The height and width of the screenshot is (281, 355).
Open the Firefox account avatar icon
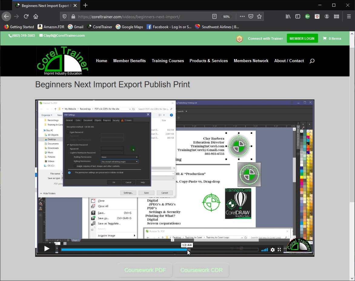coord(327,17)
